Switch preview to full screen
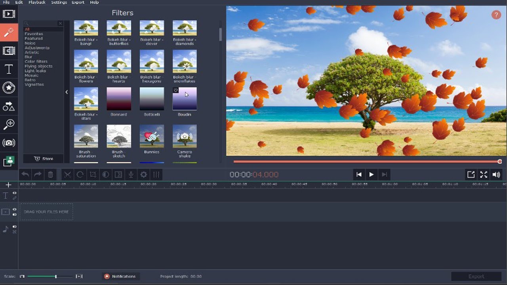The image size is (507, 285). pos(483,175)
